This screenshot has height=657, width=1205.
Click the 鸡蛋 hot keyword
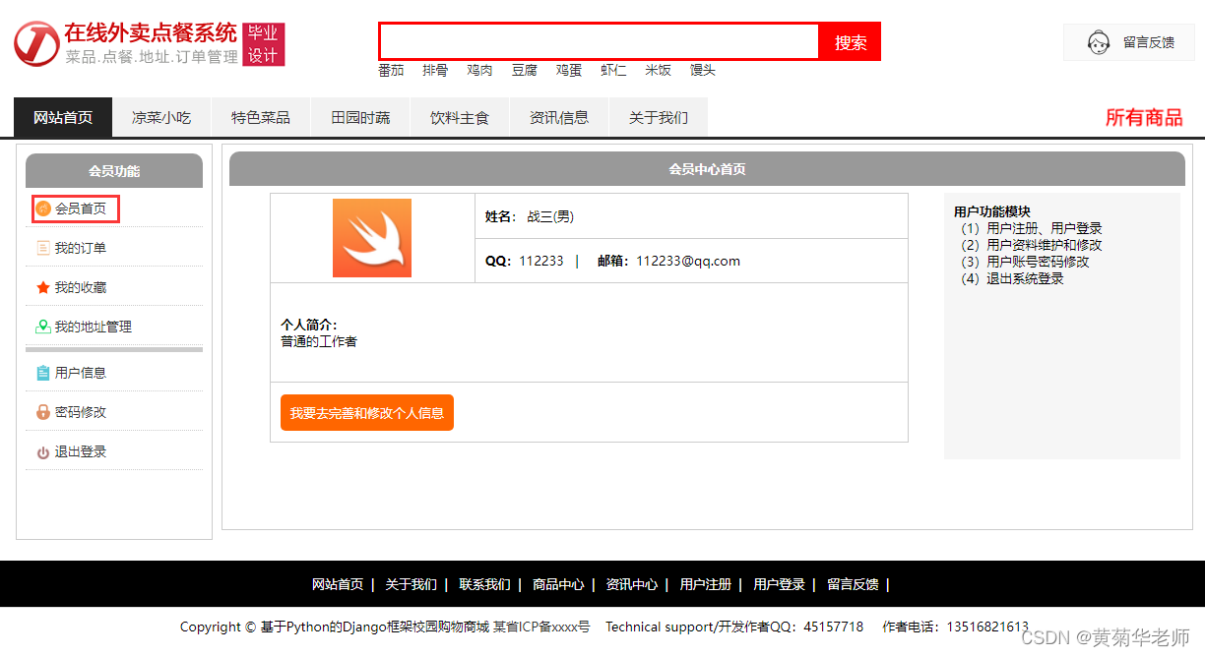click(x=569, y=70)
